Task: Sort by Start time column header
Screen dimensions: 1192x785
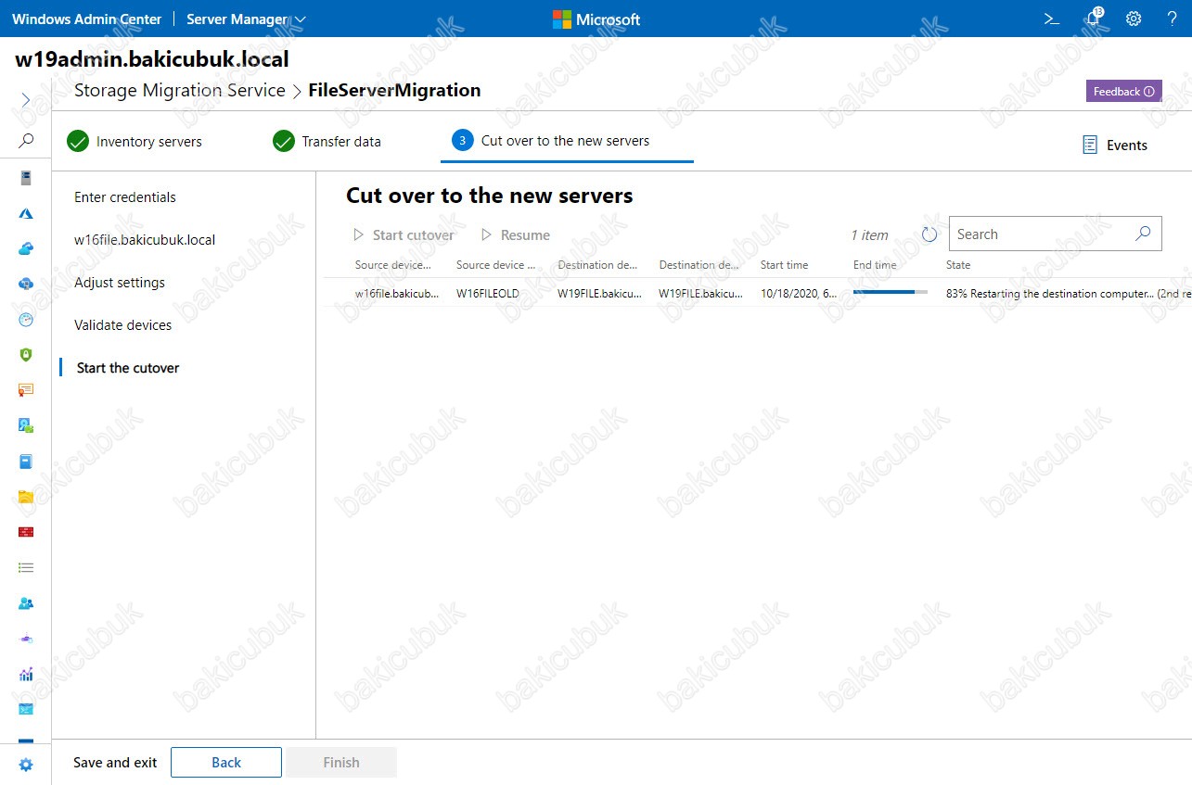Action: [x=785, y=265]
